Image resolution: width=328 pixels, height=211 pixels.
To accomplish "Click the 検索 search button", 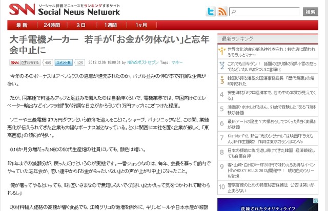I will pos(311,12).
